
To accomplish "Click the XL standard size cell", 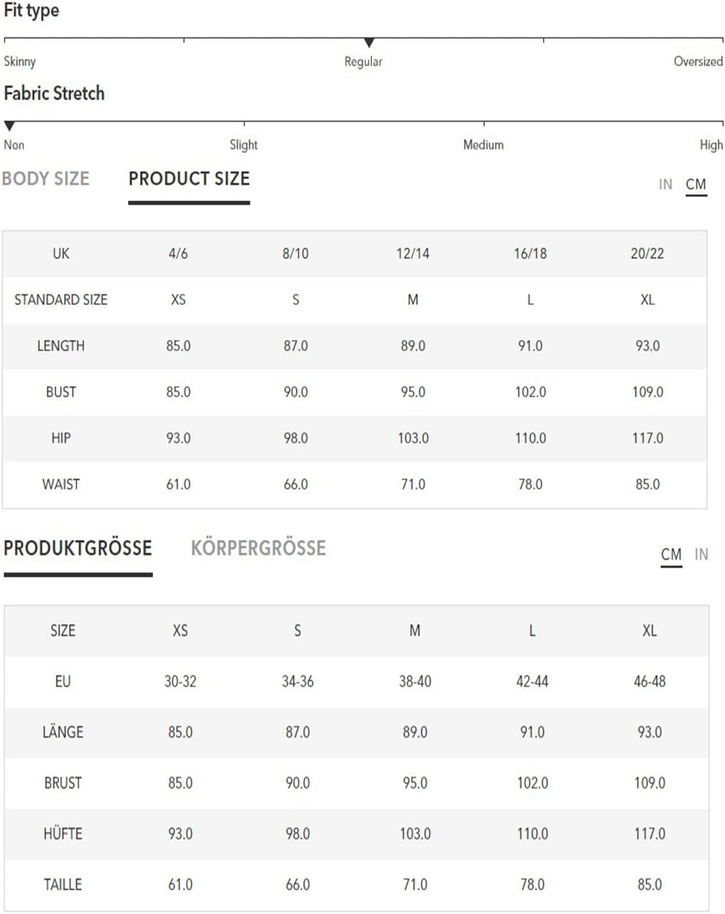I will pyautogui.click(x=647, y=300).
